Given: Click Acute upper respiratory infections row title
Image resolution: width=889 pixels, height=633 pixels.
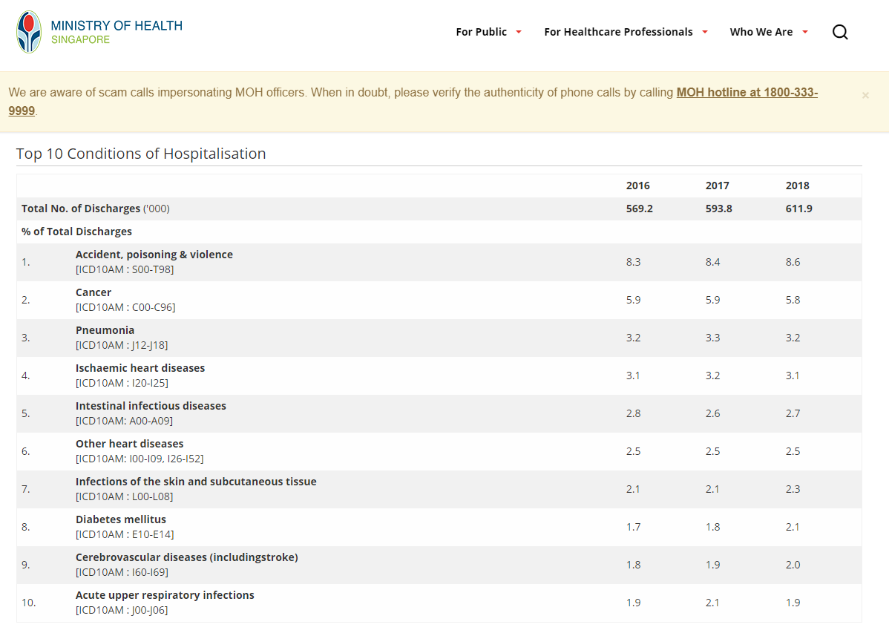Looking at the screenshot, I should point(165,595).
